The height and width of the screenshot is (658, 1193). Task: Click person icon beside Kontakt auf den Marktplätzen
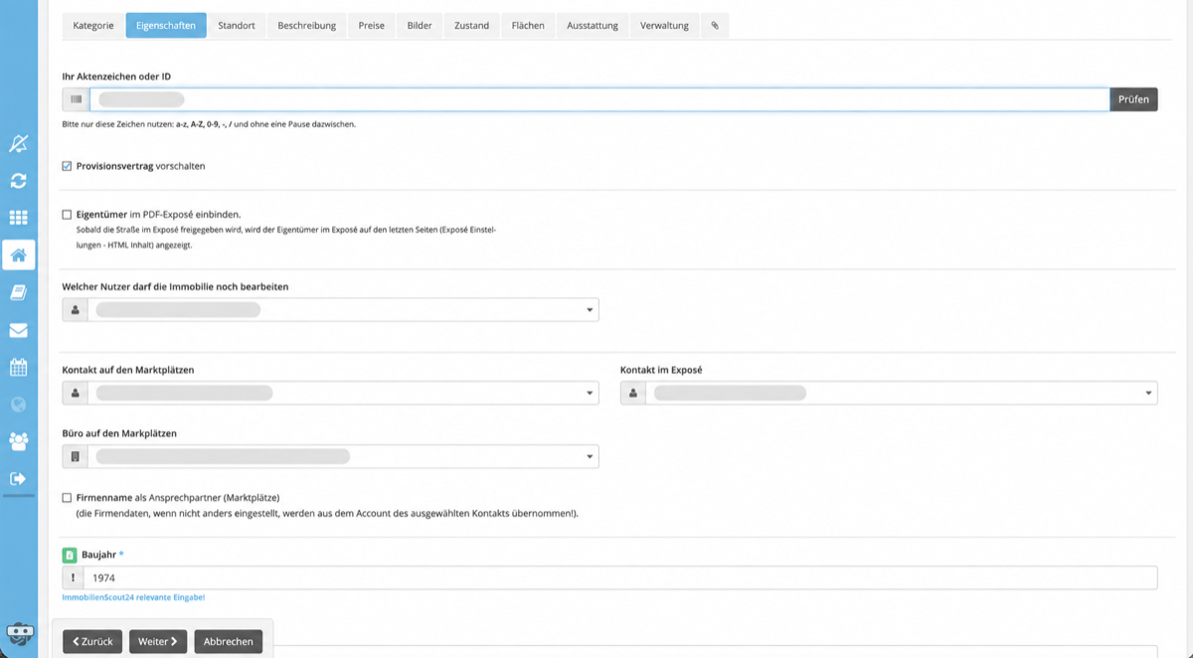pyautogui.click(x=75, y=394)
